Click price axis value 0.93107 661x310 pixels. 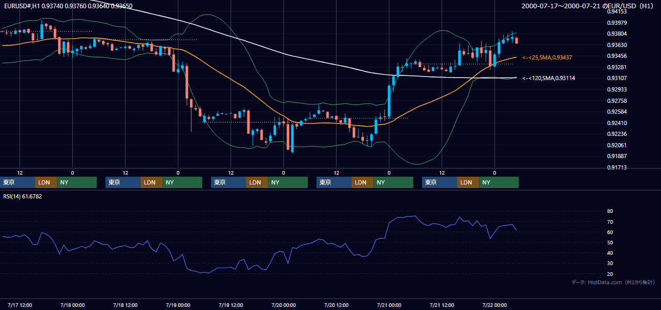click(x=617, y=79)
